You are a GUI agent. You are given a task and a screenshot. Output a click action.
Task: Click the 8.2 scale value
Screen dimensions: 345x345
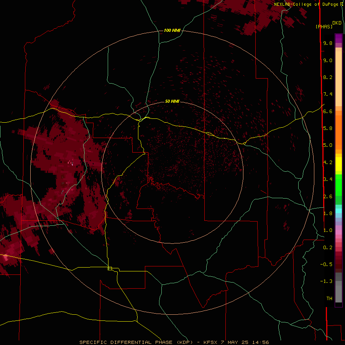(x=328, y=77)
